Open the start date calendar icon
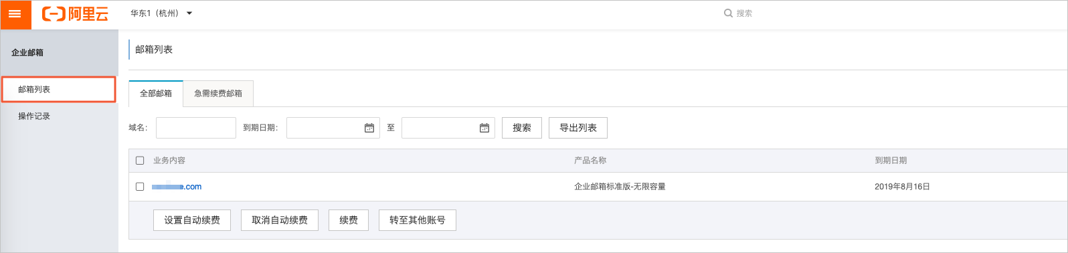This screenshot has width=1068, height=253. point(369,128)
